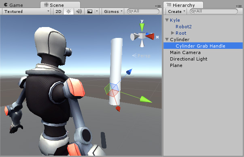Image resolution: width=244 pixels, height=157 pixels.
Task: Open the Textured draw mode dropdown
Action: pyautogui.click(x=26, y=11)
